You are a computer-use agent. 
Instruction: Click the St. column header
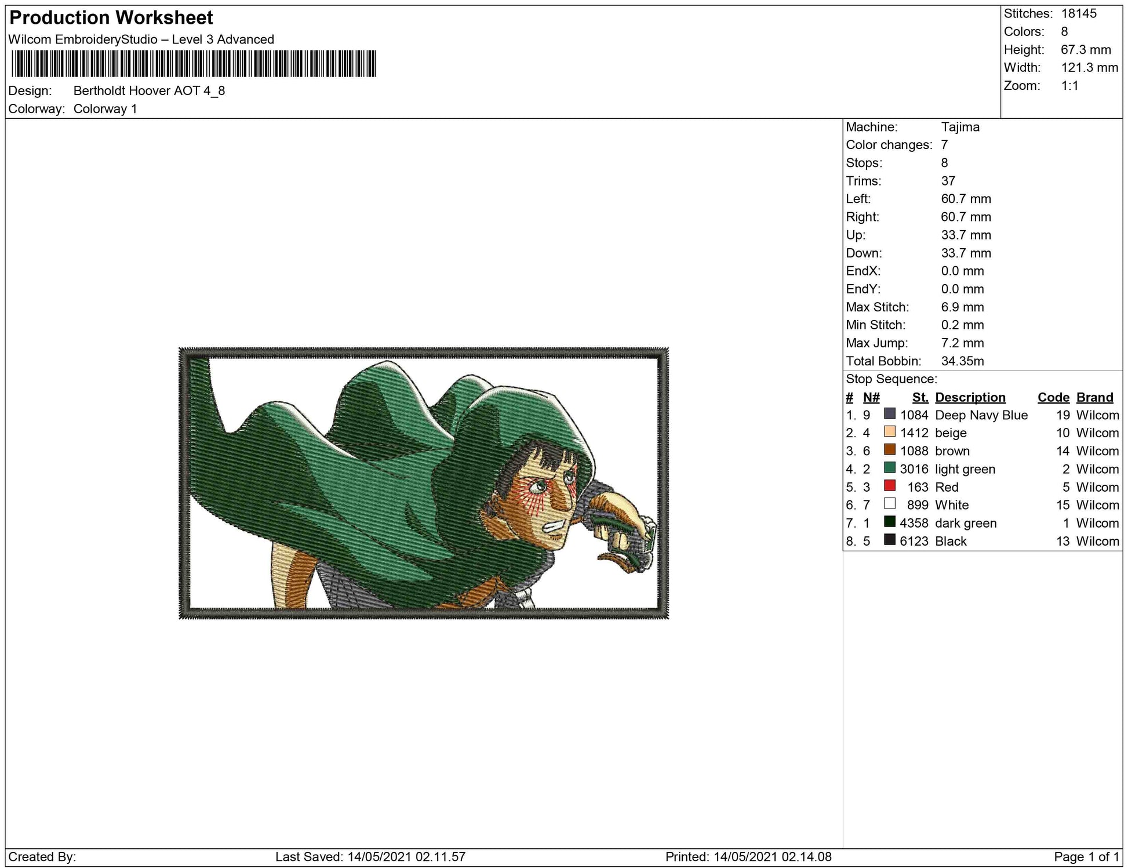point(919,397)
